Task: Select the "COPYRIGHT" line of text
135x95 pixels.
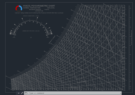Action: [39, 11]
